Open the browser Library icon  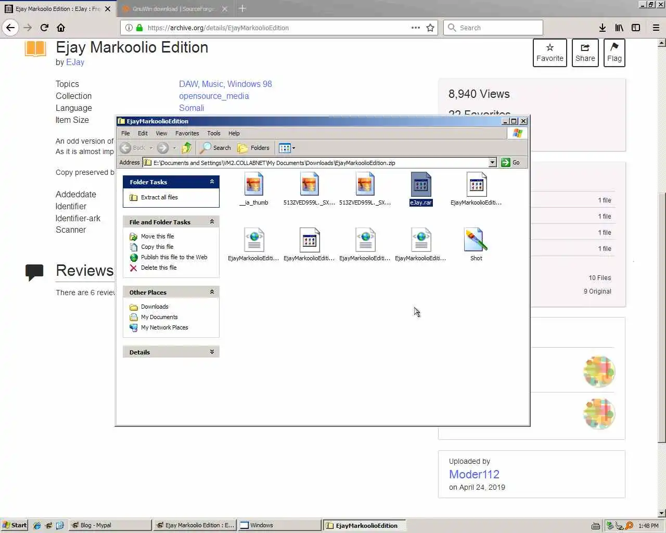coord(619,28)
